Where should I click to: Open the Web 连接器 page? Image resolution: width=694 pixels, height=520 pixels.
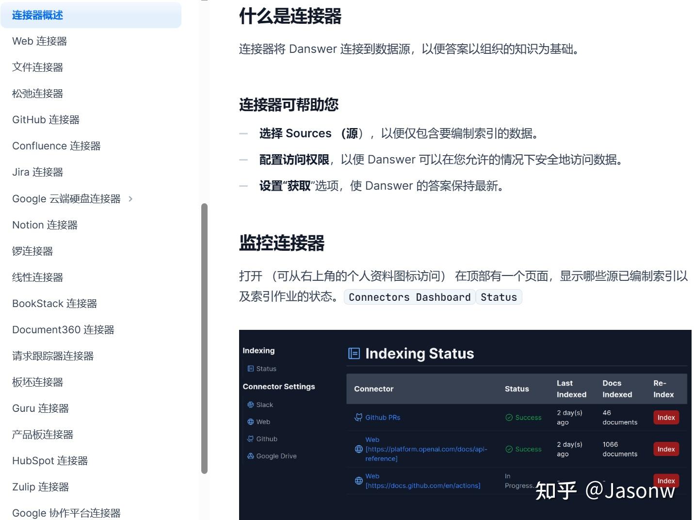[39, 41]
